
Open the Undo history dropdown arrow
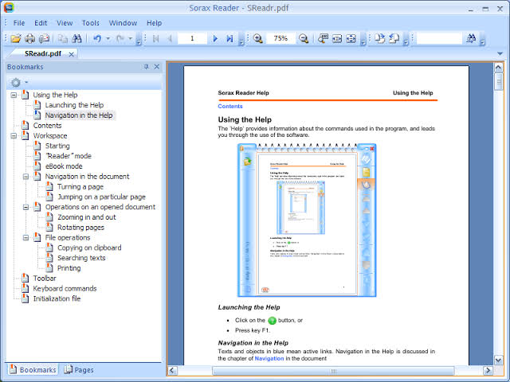[108, 39]
